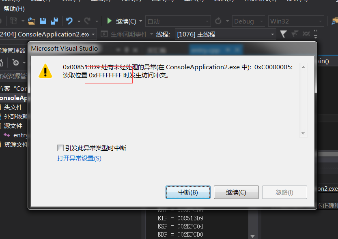Screen dimensions: 338x239
Task: Click the Find in Files icon at toolbar end
Action: coord(335,21)
